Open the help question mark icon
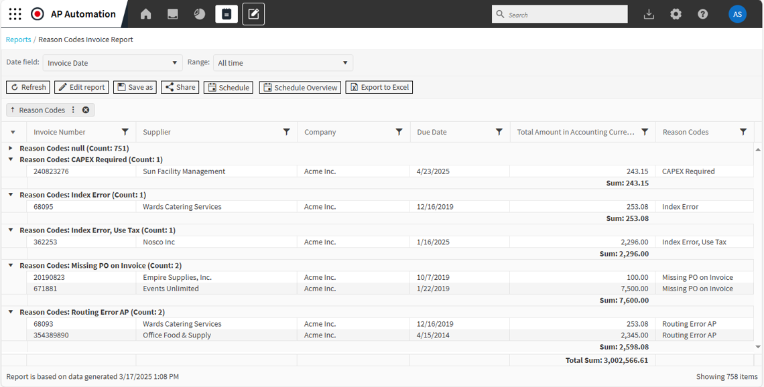Viewport: 764px width, 387px height. click(702, 14)
